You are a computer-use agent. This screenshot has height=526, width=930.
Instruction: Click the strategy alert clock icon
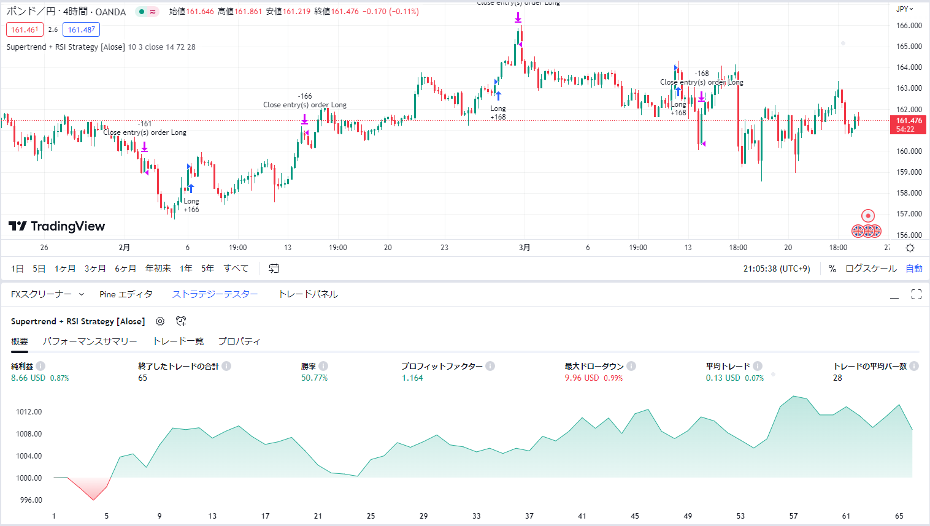[x=181, y=321]
